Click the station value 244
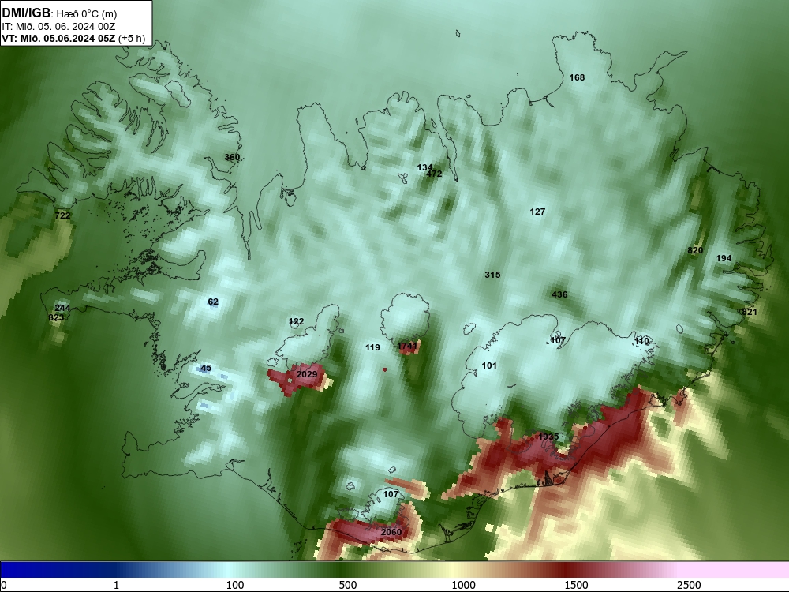 pos(62,308)
